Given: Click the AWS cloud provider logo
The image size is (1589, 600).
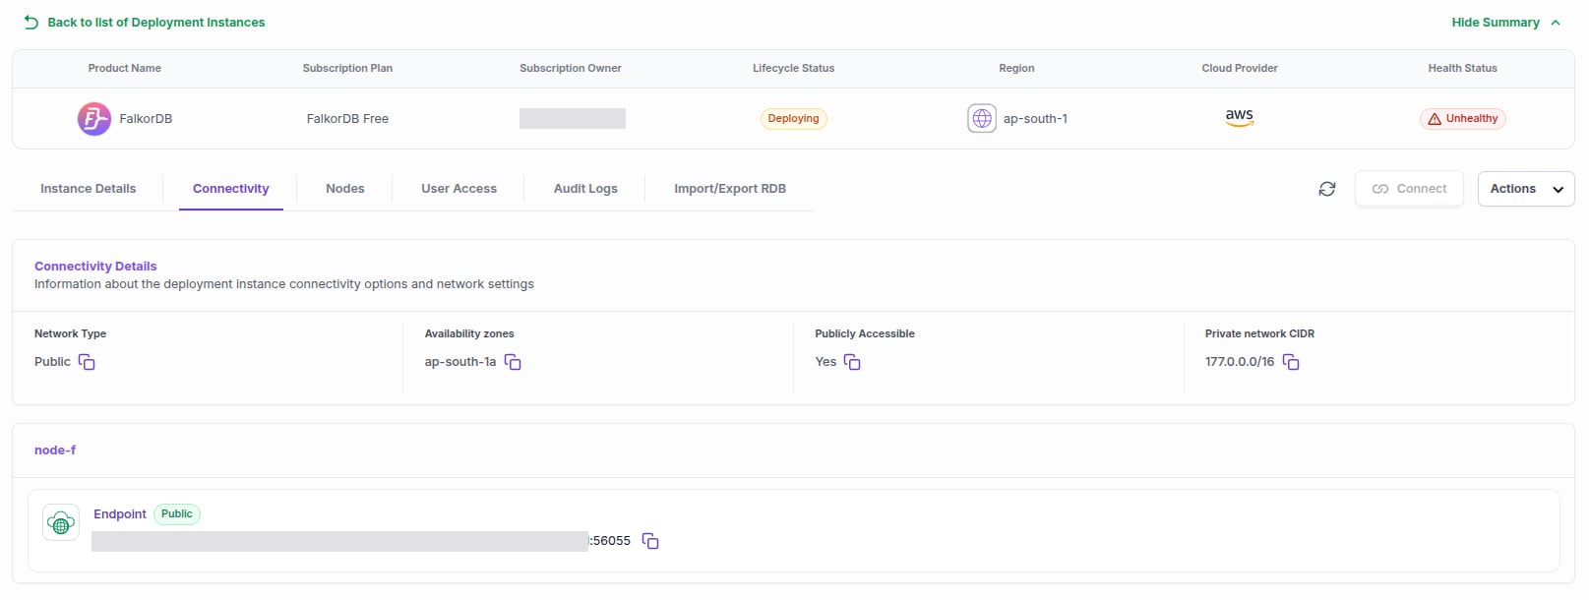Looking at the screenshot, I should 1240,118.
